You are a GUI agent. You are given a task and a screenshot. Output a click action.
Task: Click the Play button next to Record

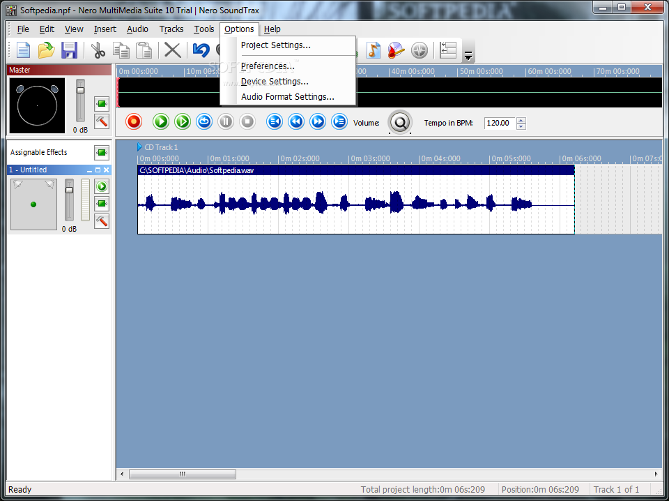(161, 121)
